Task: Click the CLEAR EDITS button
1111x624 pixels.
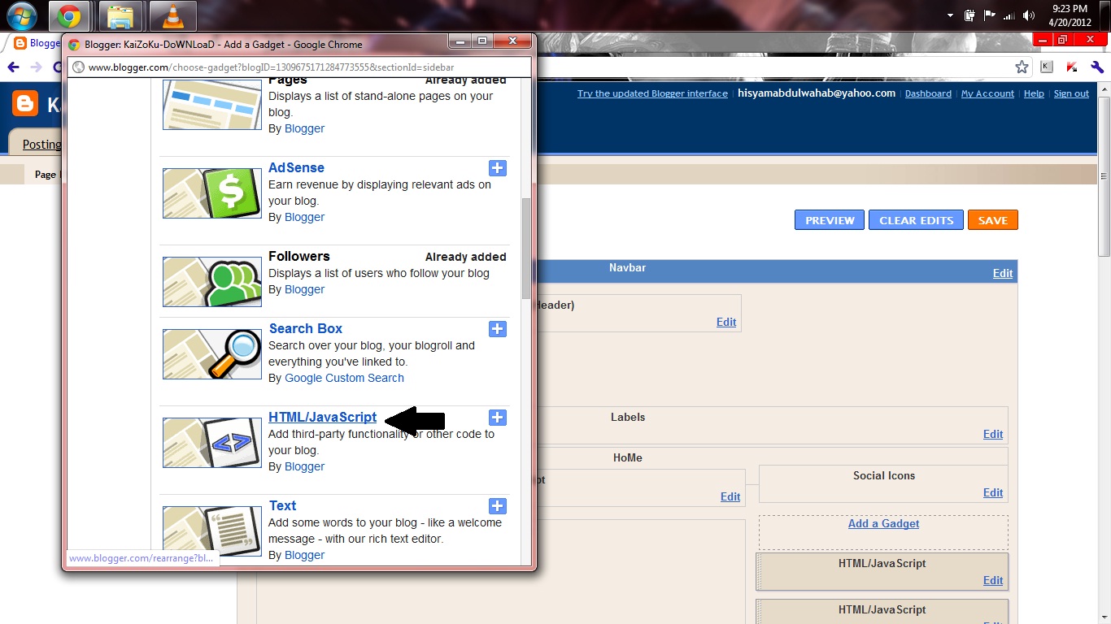Action: coord(916,220)
